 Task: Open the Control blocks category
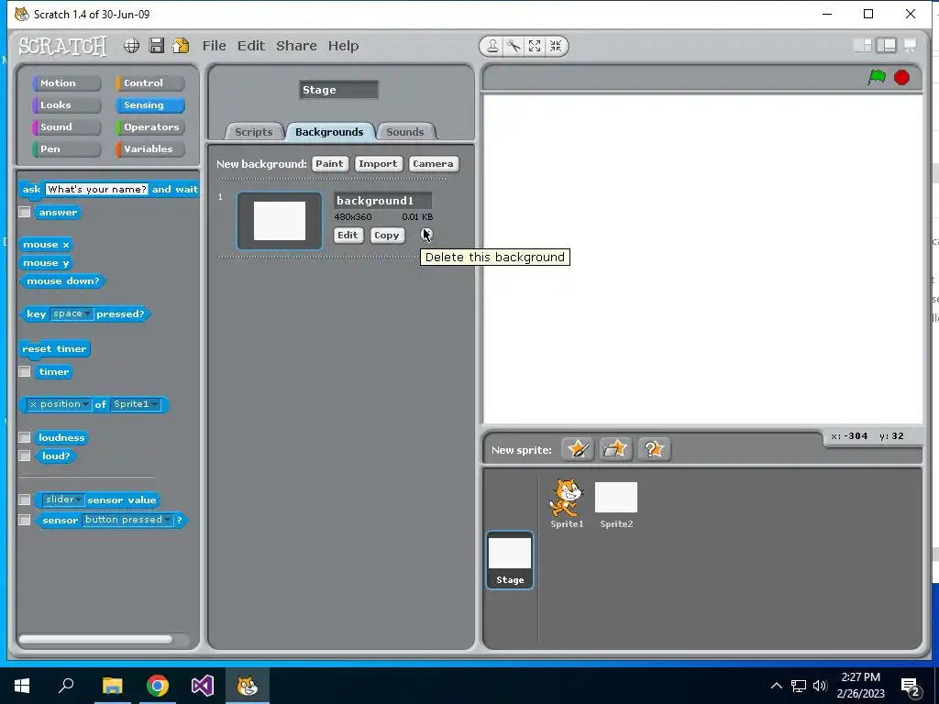pos(149,83)
